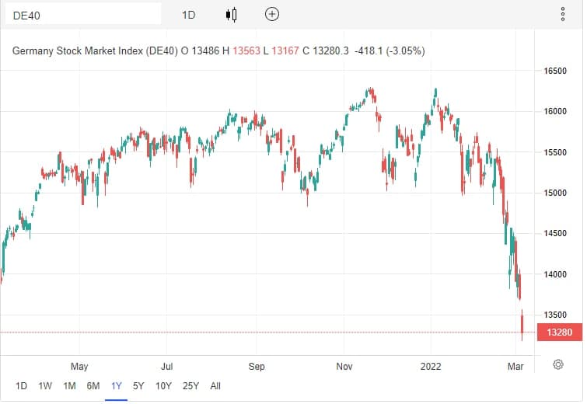Click the red 13280 current price label
Screen dimensions: 587x404
click(x=559, y=333)
